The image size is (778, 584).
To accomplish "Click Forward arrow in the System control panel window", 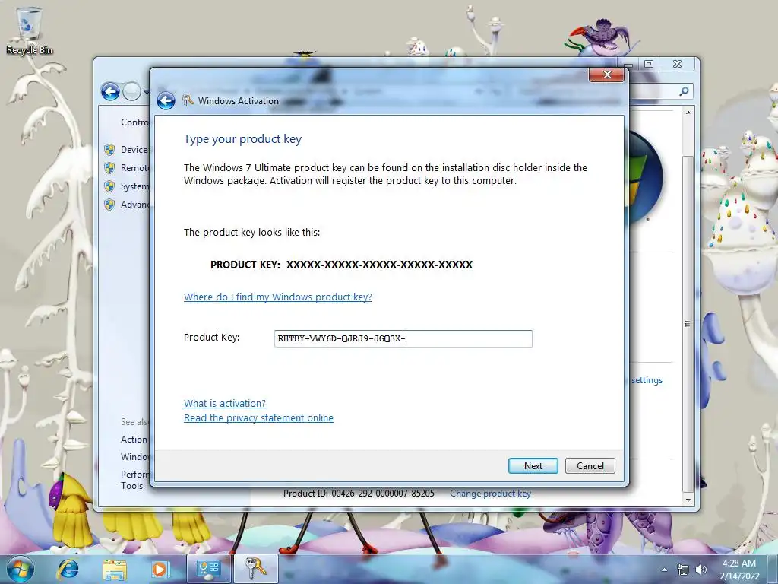I will (x=131, y=91).
